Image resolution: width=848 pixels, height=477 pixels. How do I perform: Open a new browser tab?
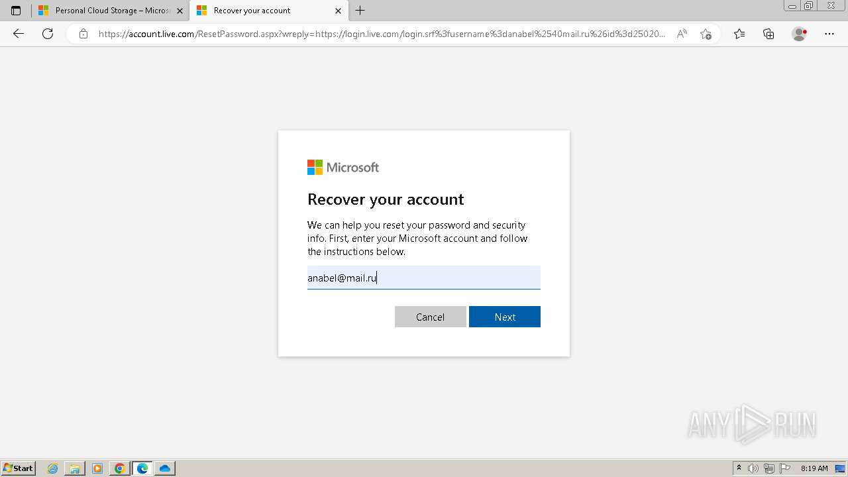click(360, 11)
